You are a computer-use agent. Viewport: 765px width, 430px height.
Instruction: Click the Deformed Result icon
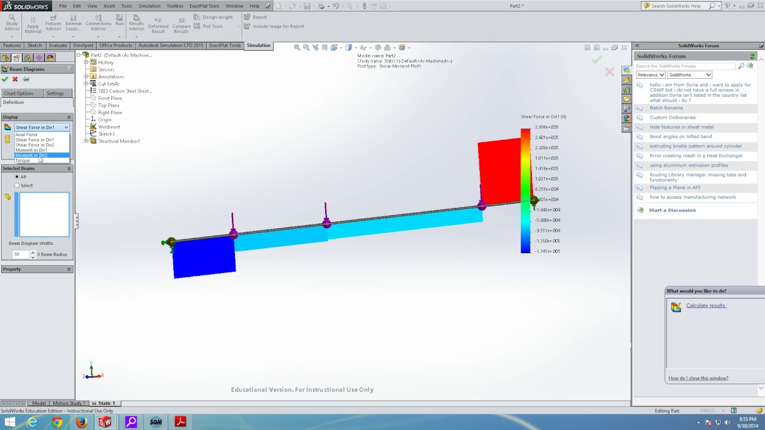point(158,25)
